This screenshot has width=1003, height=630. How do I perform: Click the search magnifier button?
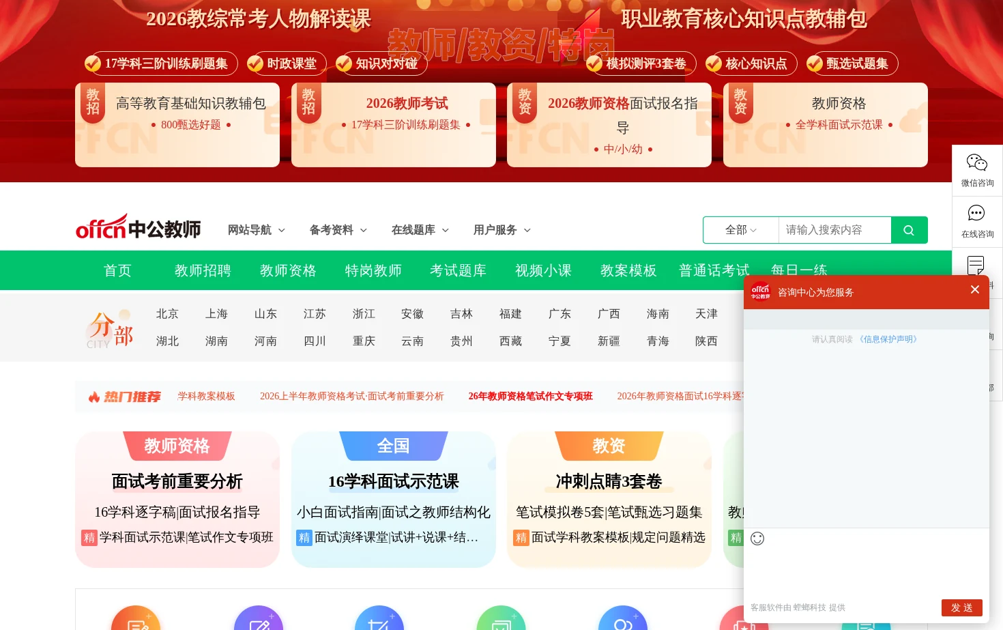[x=909, y=230]
